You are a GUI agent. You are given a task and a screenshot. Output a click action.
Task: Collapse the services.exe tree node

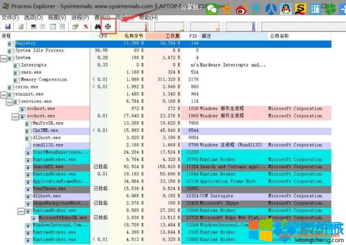[x=9, y=101]
